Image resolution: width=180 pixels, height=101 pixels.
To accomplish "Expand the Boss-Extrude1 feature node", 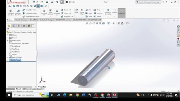I will click(x=8, y=57).
